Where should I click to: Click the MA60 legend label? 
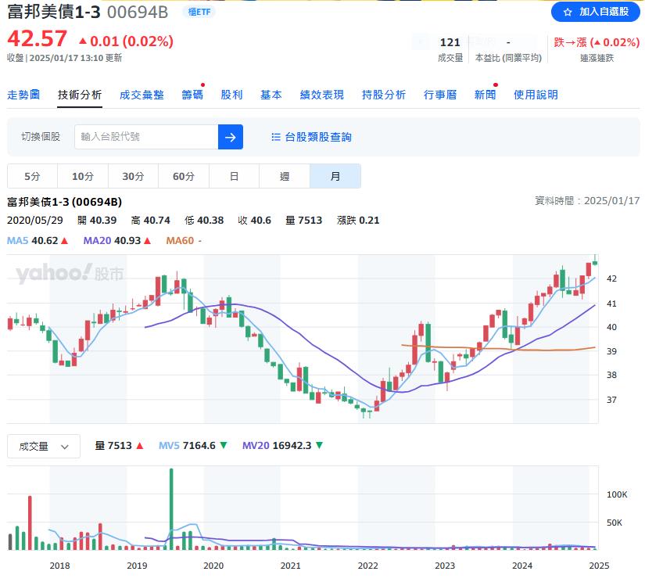click(x=180, y=240)
